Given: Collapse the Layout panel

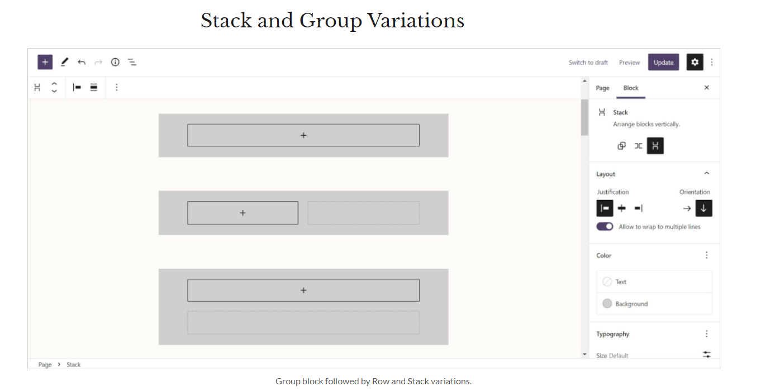Looking at the screenshot, I should pyautogui.click(x=706, y=174).
